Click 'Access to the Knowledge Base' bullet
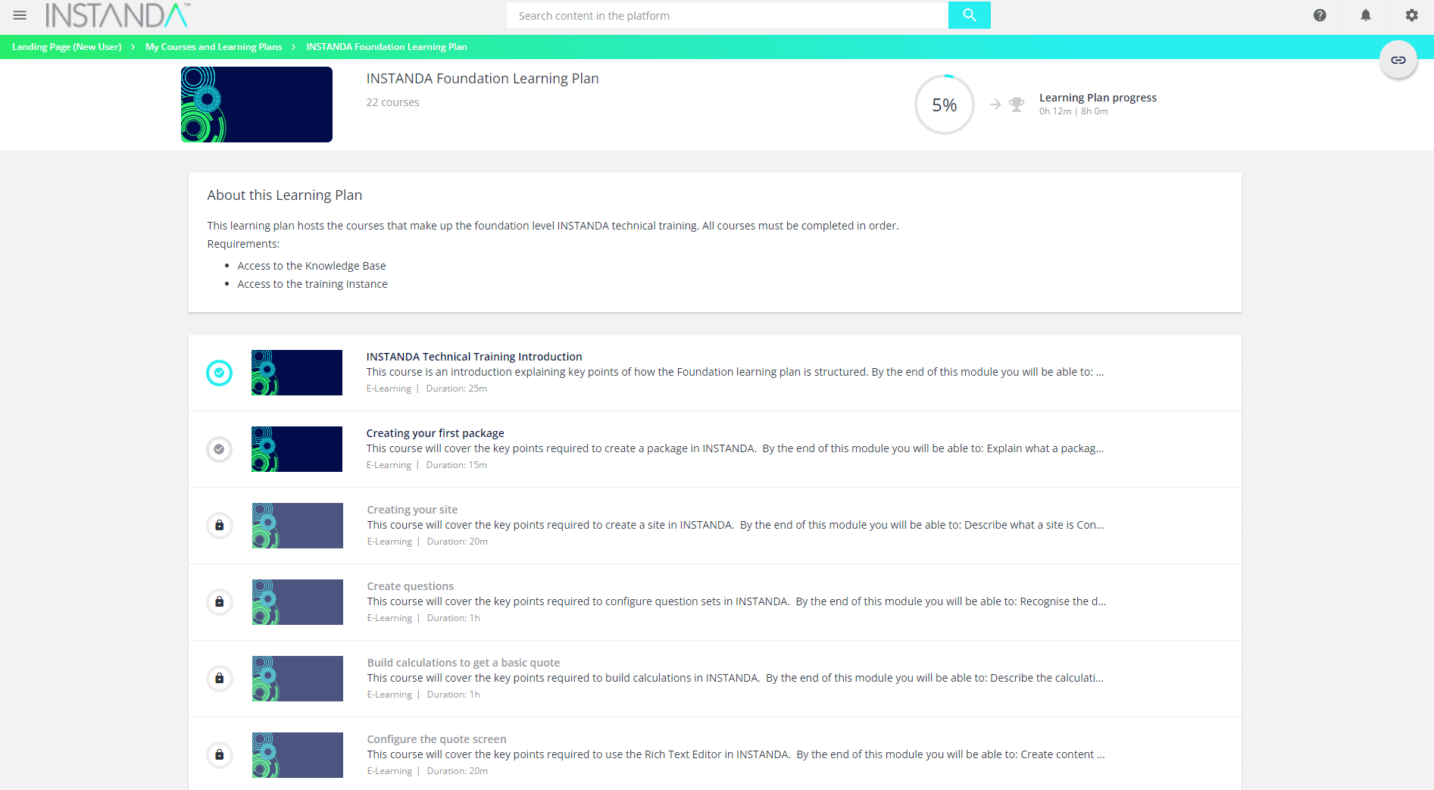The height and width of the screenshot is (790, 1434). (x=311, y=266)
